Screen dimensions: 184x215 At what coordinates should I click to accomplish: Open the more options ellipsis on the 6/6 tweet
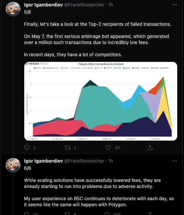coord(175,161)
